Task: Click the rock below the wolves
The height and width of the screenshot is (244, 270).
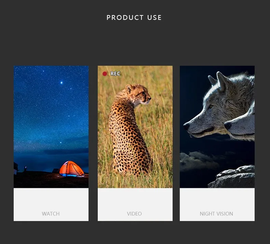Action: pos(232,177)
